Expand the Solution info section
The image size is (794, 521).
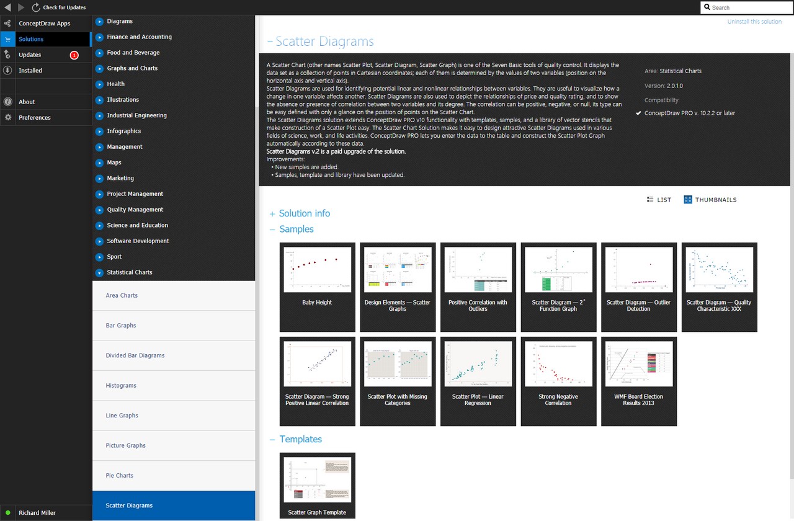[272, 214]
